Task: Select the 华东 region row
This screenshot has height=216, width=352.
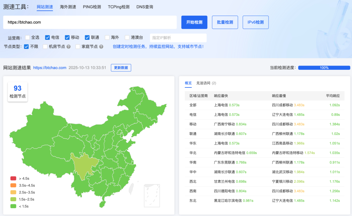Action: [264, 143]
